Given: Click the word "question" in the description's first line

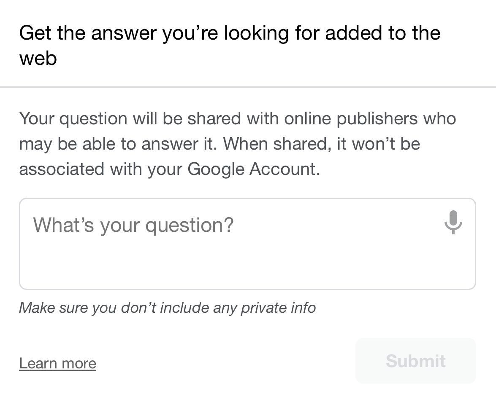Looking at the screenshot, I should click(93, 118).
